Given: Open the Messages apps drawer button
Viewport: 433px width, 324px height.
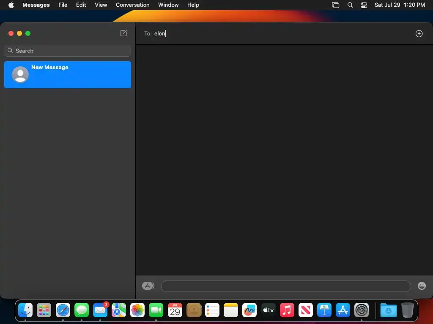Looking at the screenshot, I should (148, 286).
